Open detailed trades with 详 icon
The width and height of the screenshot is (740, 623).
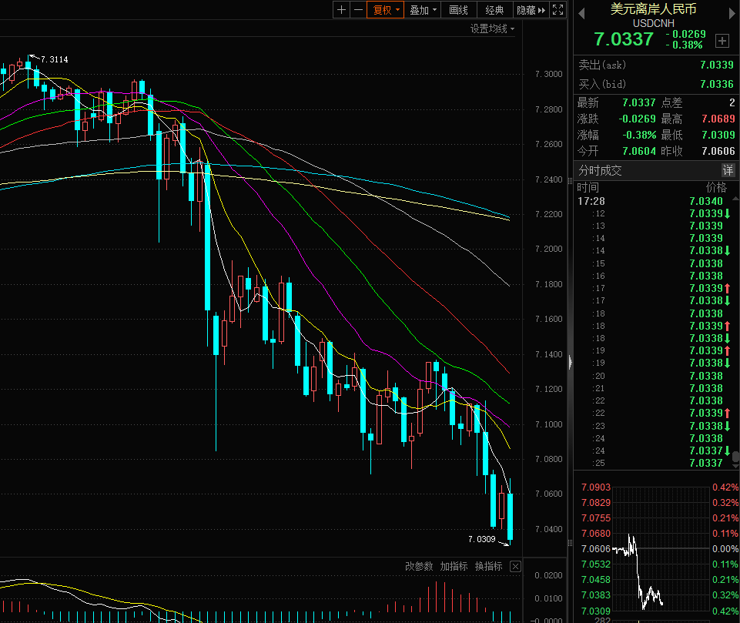(x=728, y=170)
